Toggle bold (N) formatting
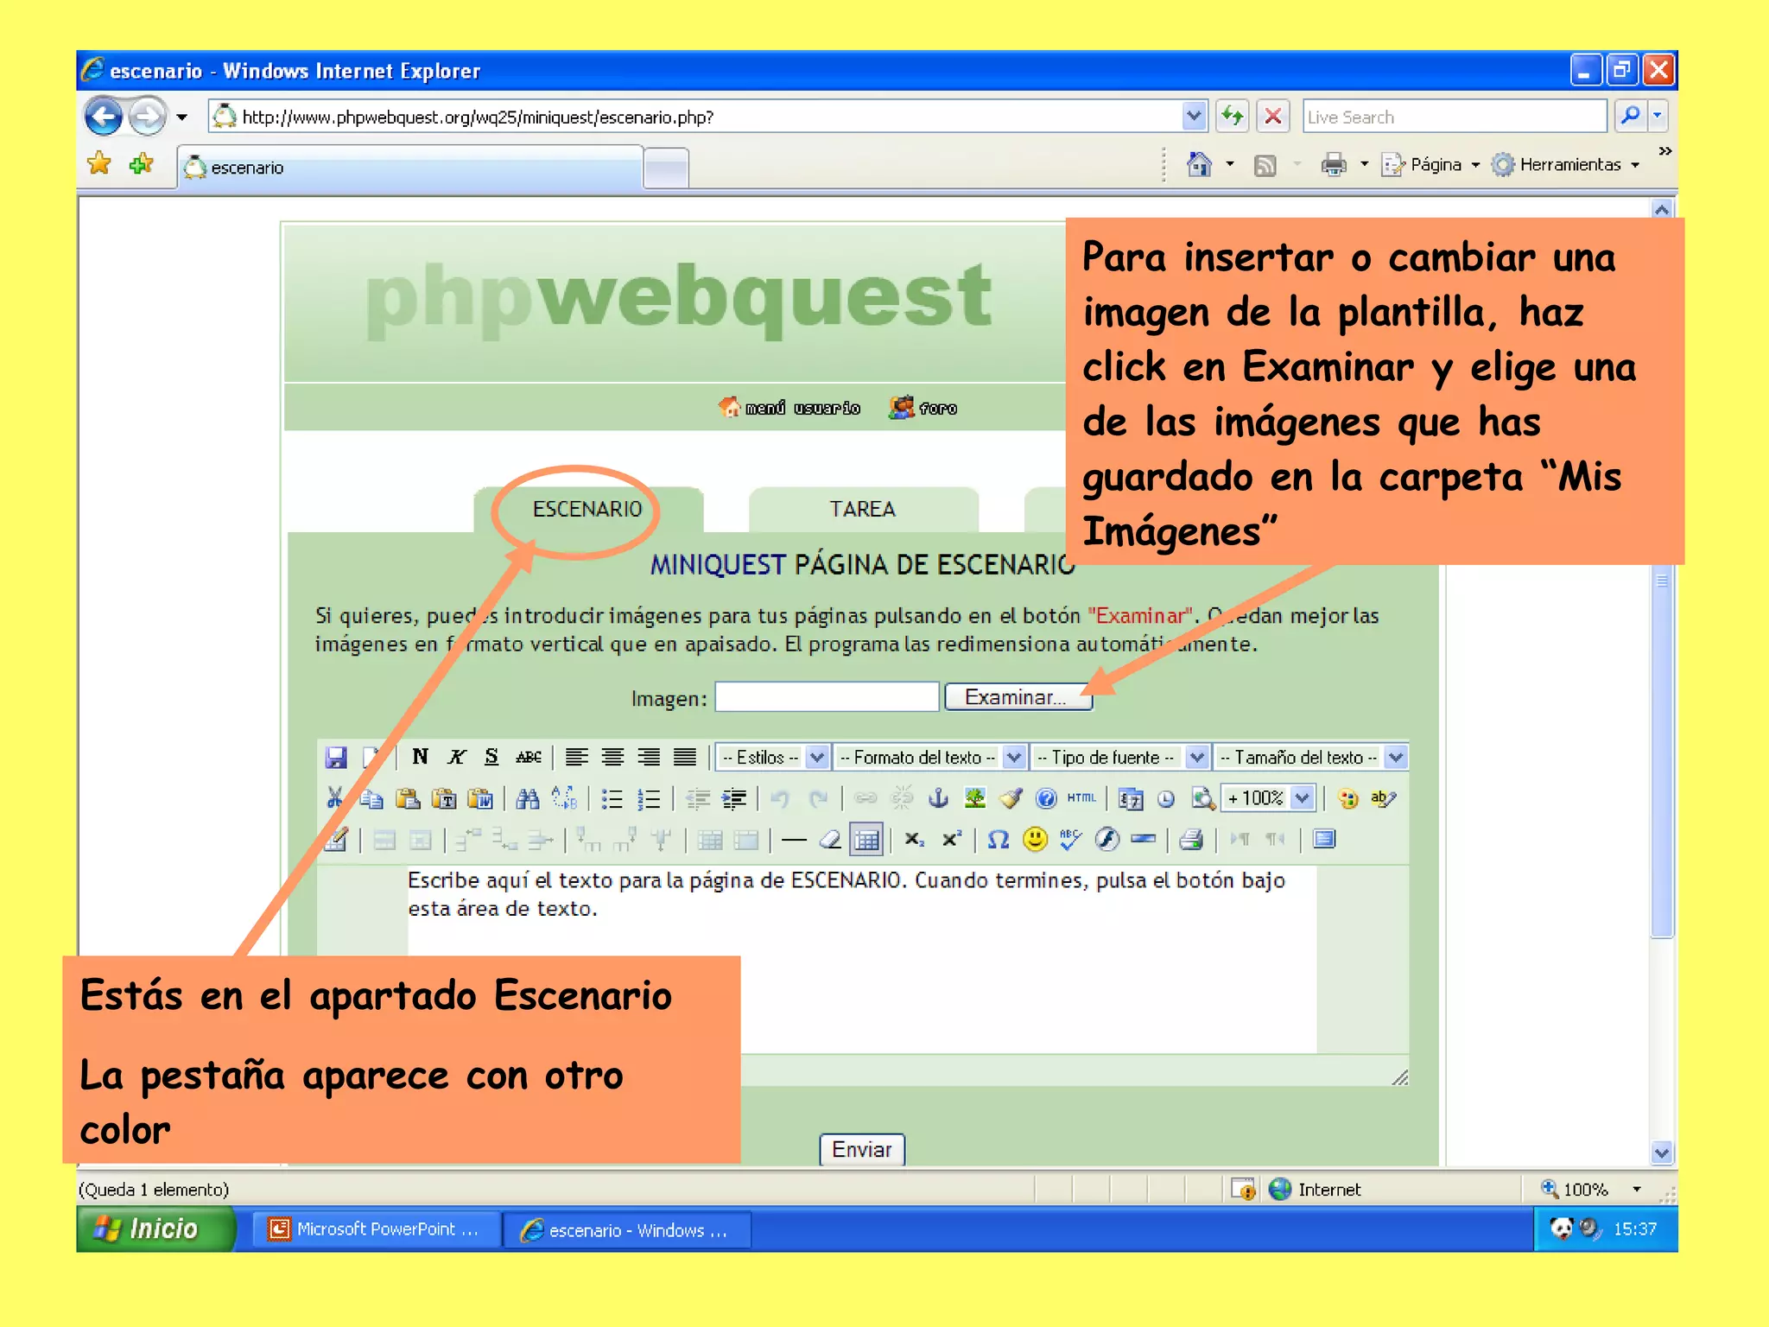The height and width of the screenshot is (1327, 1769). 421,757
